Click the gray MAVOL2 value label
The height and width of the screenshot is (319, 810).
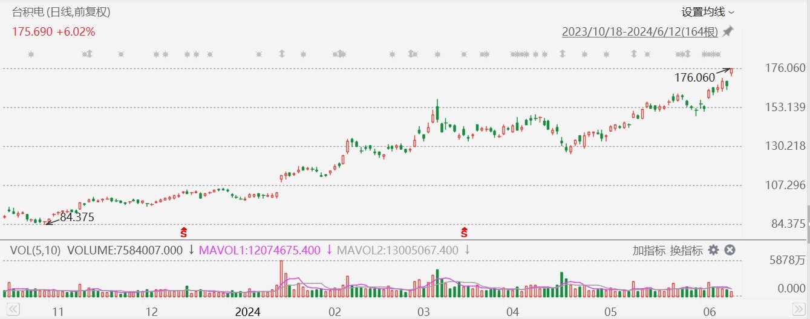coord(397,250)
